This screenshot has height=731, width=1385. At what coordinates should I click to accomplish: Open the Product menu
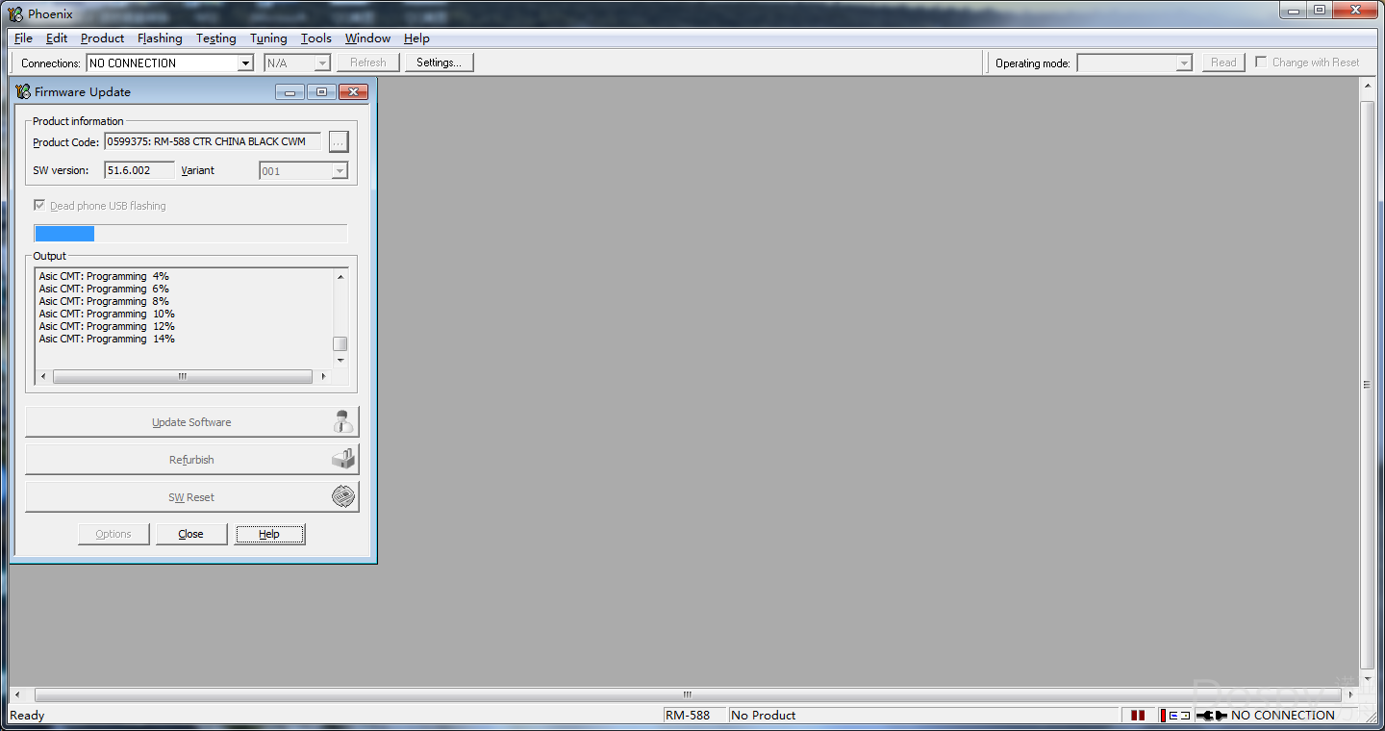(x=102, y=38)
